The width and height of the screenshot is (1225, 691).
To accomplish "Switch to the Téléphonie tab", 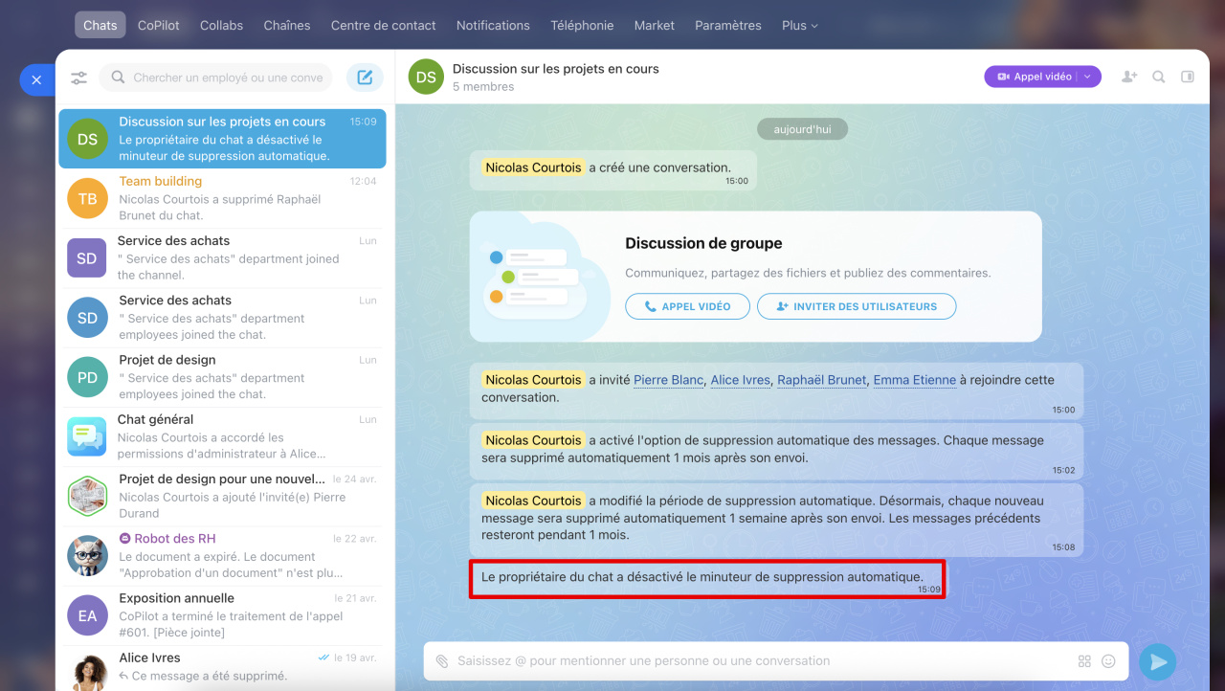I will coord(582,26).
